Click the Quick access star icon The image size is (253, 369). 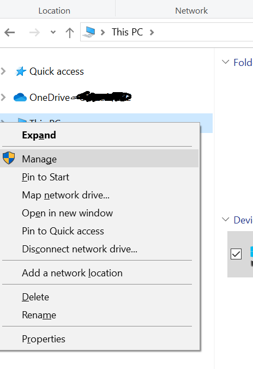click(20, 71)
